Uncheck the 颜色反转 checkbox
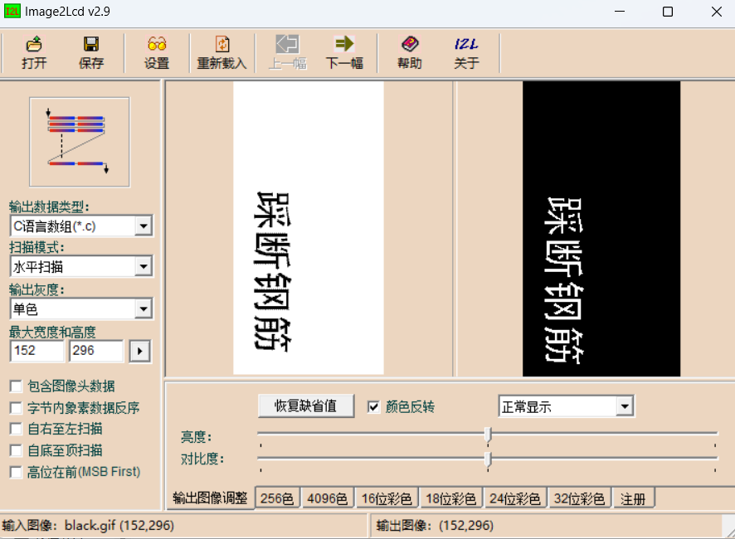 (373, 407)
